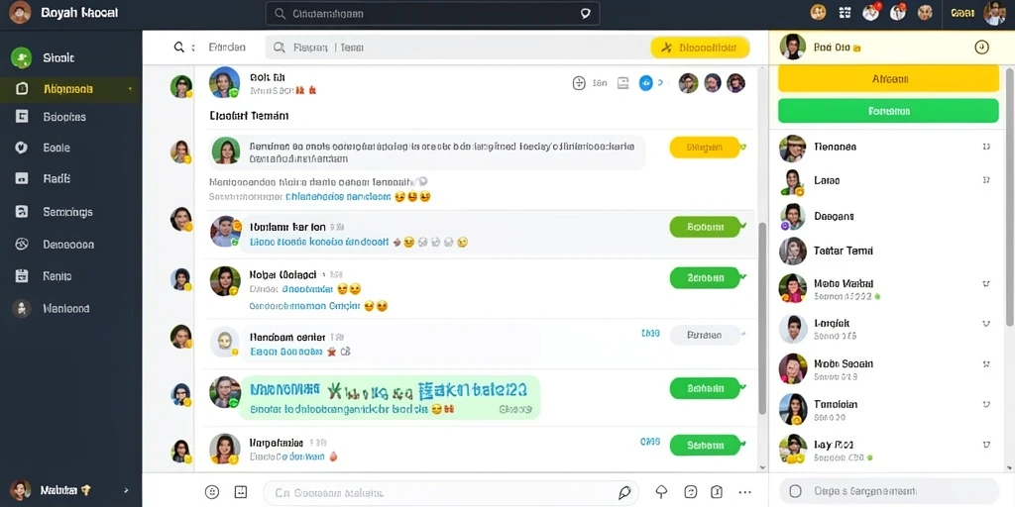This screenshot has height=507, width=1015.
Task: Open the small icon on the "Tlenonaa" contact row
Action: pyautogui.click(x=986, y=147)
